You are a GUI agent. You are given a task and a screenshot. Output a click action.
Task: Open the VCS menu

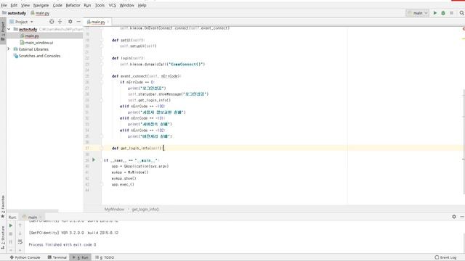(112, 5)
